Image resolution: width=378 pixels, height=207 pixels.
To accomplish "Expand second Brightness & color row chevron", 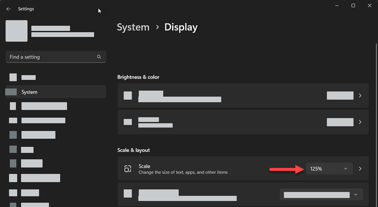I will [x=360, y=122].
